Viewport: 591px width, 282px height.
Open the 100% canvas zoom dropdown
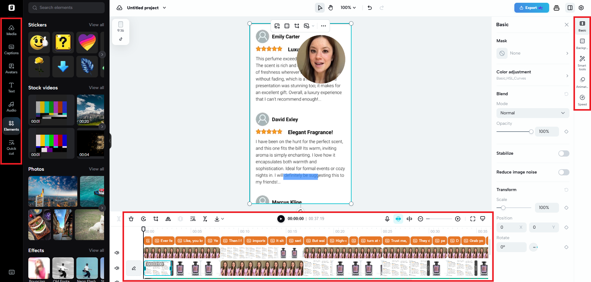pyautogui.click(x=348, y=8)
